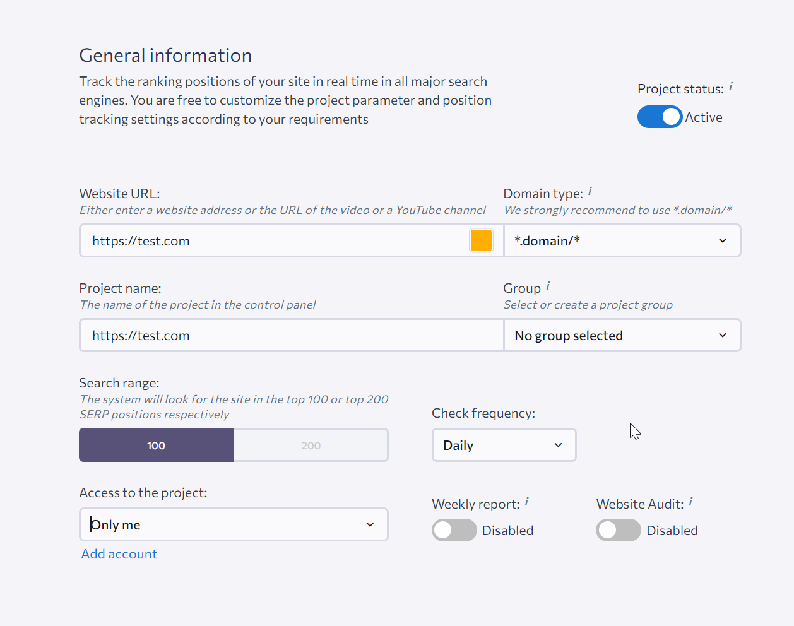Enable the Website Audit toggle
The width and height of the screenshot is (794, 626).
click(x=619, y=530)
